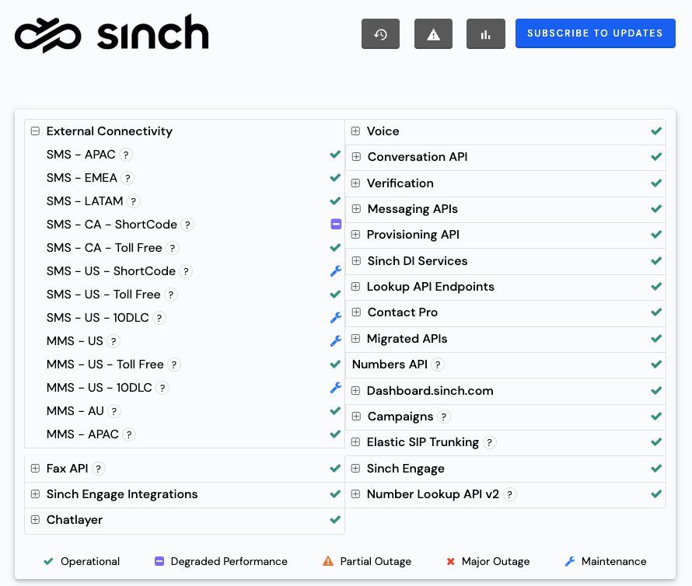The width and height of the screenshot is (692, 586).
Task: Click the help icon beside MMS - AU
Action: [114, 412]
